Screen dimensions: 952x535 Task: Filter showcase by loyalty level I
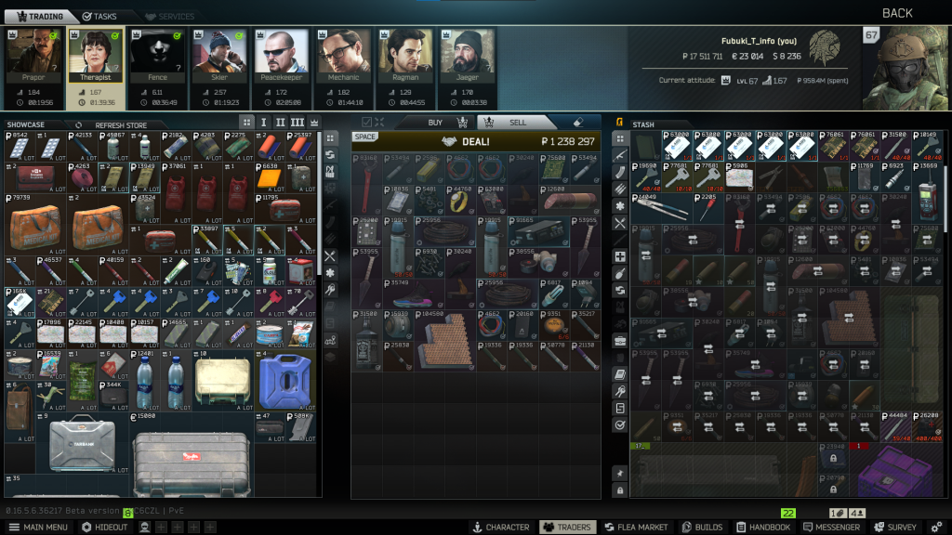pyautogui.click(x=263, y=123)
